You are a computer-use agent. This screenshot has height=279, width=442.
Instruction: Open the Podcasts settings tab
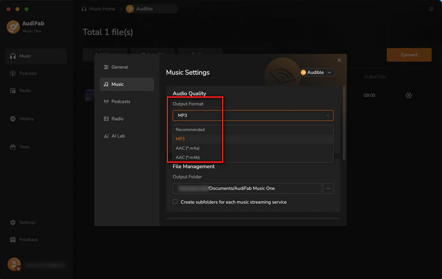pyautogui.click(x=127, y=101)
